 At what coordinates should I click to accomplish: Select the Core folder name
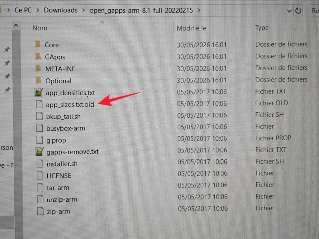(52, 45)
